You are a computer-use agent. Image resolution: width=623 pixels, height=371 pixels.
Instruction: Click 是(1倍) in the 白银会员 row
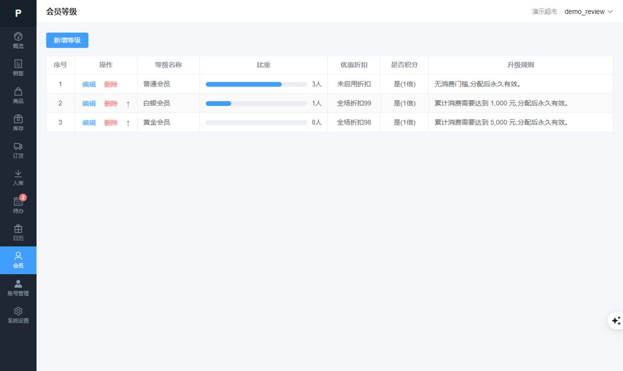(x=404, y=103)
